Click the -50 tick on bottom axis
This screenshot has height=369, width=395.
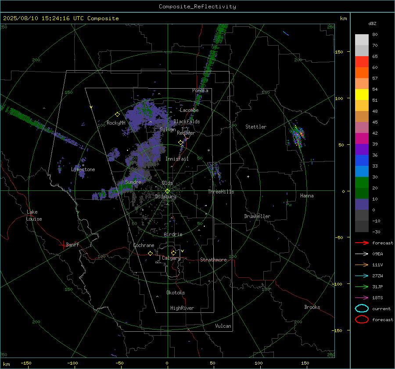click(119, 363)
